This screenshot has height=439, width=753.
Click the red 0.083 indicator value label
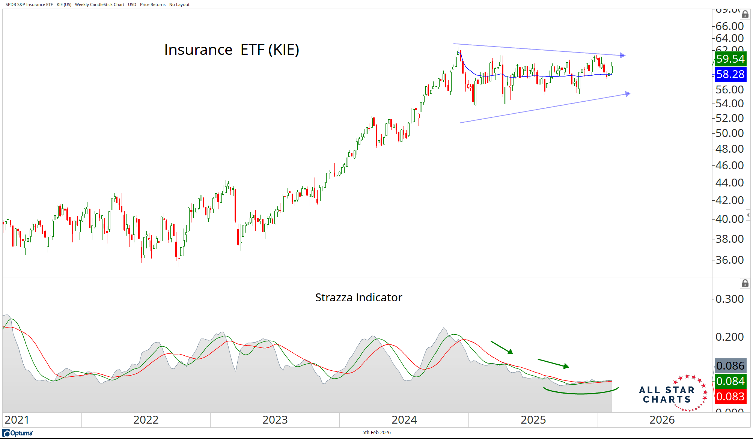(730, 397)
